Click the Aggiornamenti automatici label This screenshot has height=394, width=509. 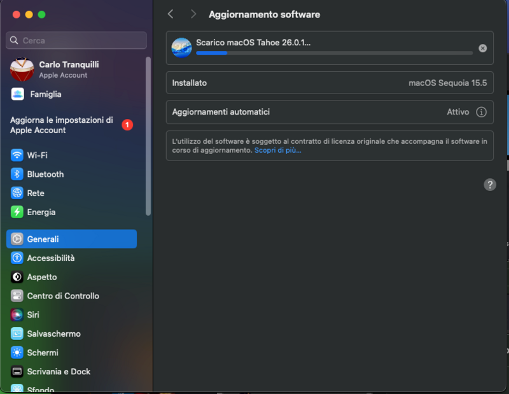(221, 112)
